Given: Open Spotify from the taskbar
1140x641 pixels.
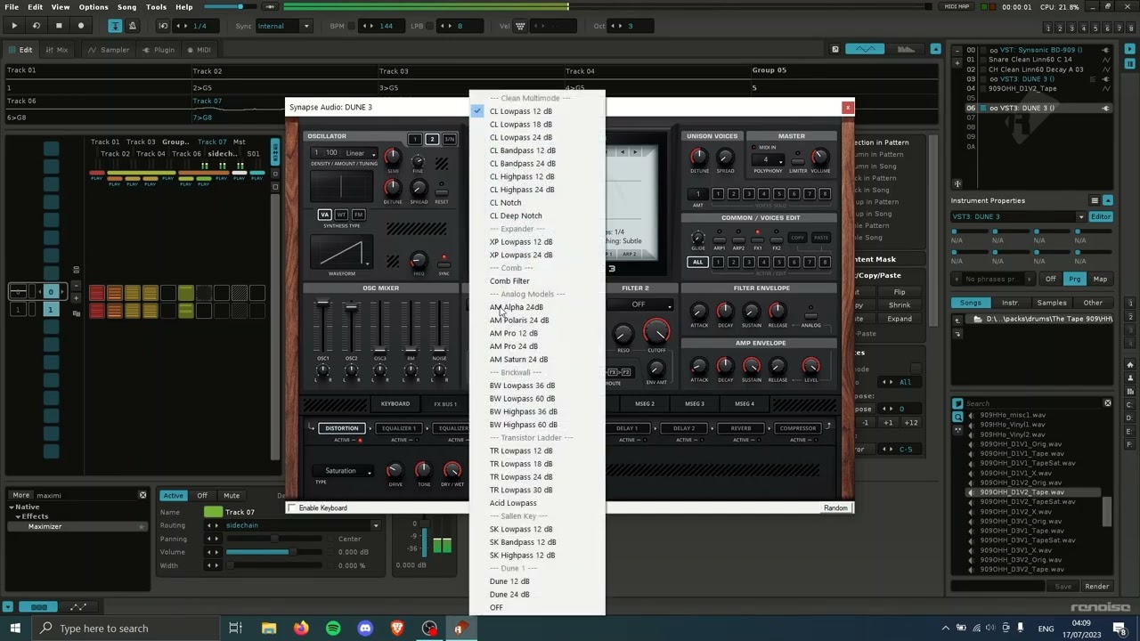Looking at the screenshot, I should point(333,629).
